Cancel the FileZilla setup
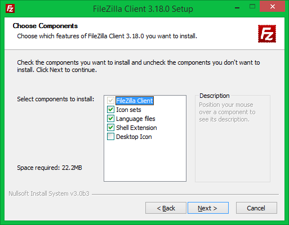 256,208
